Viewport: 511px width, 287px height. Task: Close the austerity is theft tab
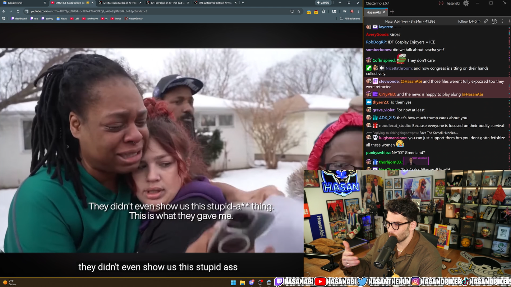(236, 3)
